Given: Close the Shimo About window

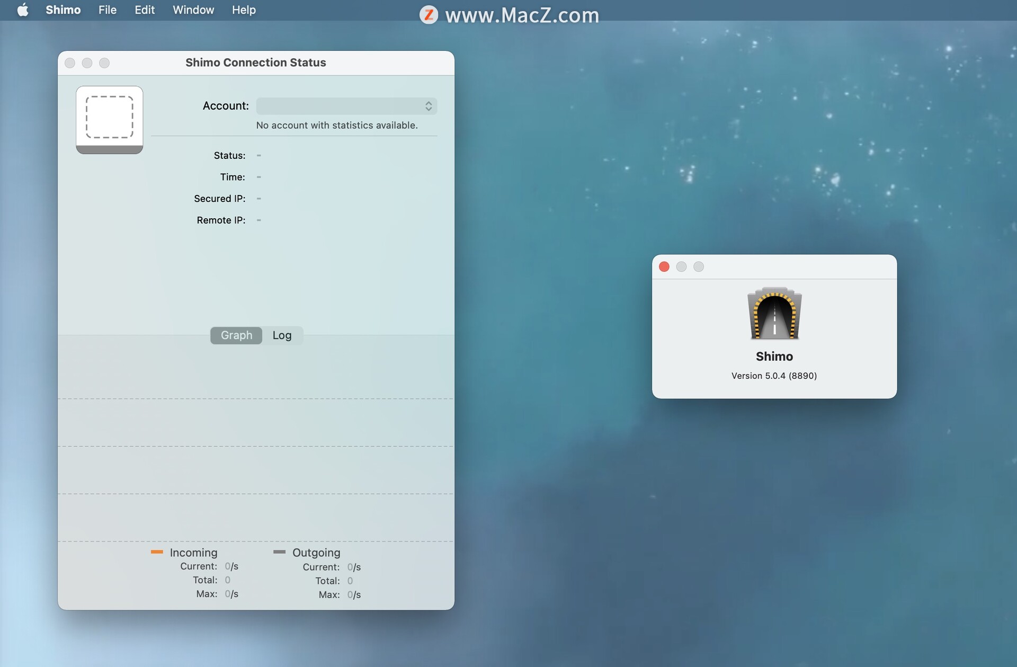Looking at the screenshot, I should pyautogui.click(x=664, y=266).
